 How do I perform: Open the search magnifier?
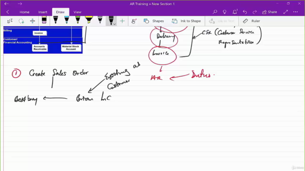tap(215, 12)
